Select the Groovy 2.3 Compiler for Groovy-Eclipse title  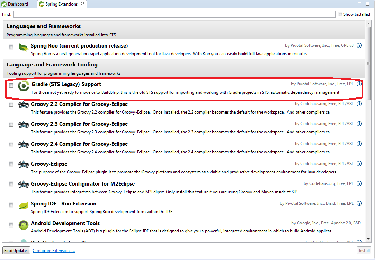point(79,124)
